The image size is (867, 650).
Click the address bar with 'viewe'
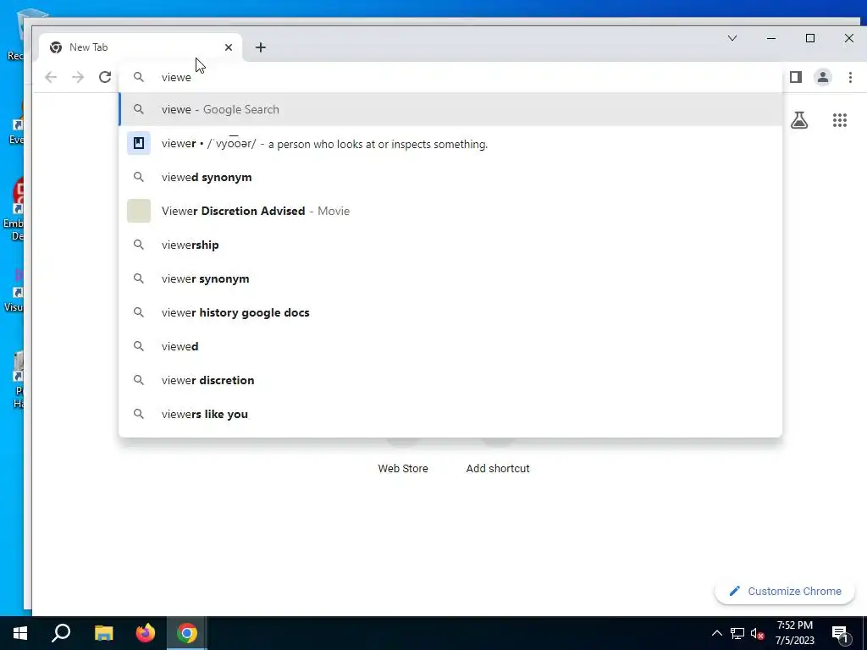coord(450,77)
